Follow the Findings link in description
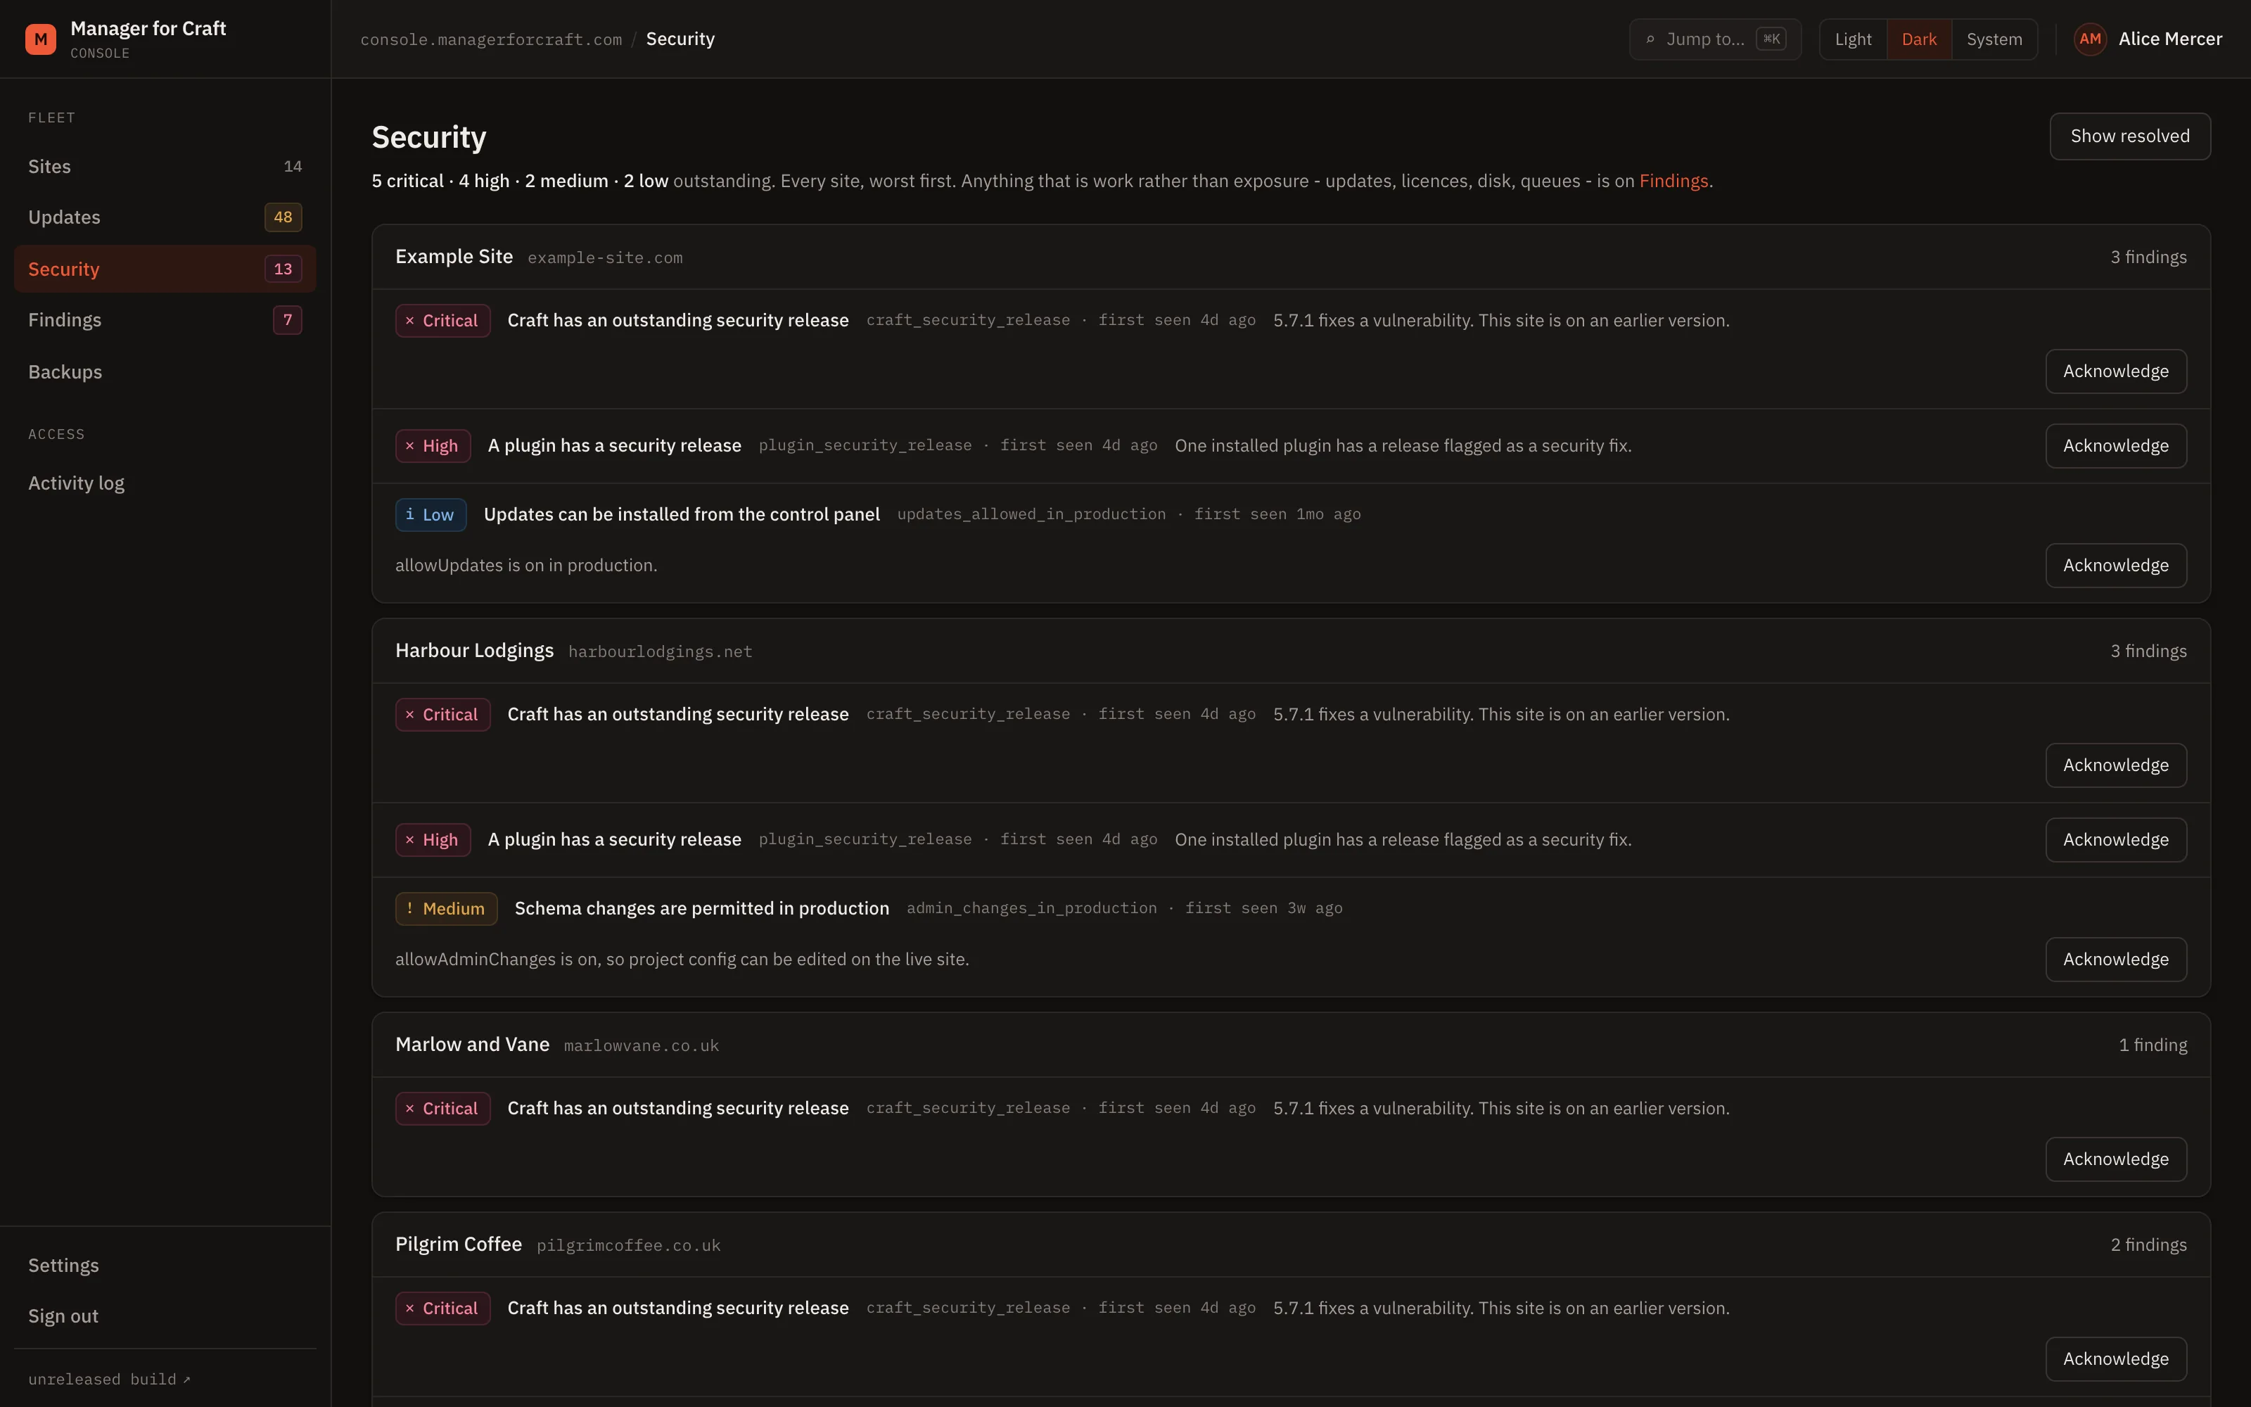This screenshot has height=1407, width=2251. pyautogui.click(x=1673, y=181)
